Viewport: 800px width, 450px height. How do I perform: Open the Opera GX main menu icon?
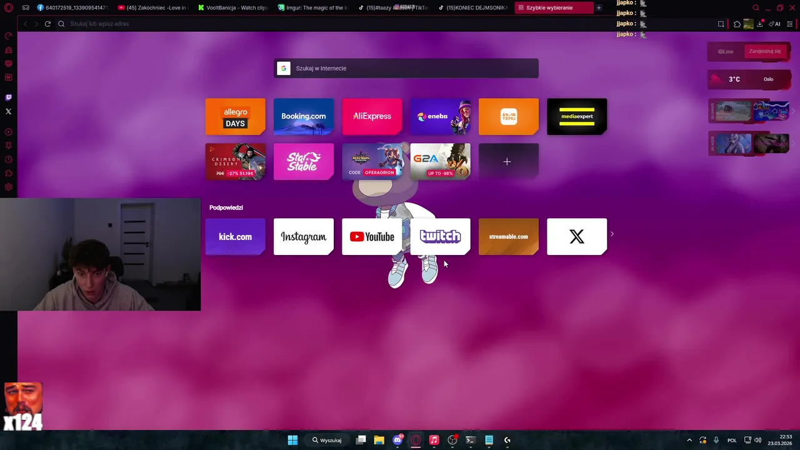tap(8, 7)
